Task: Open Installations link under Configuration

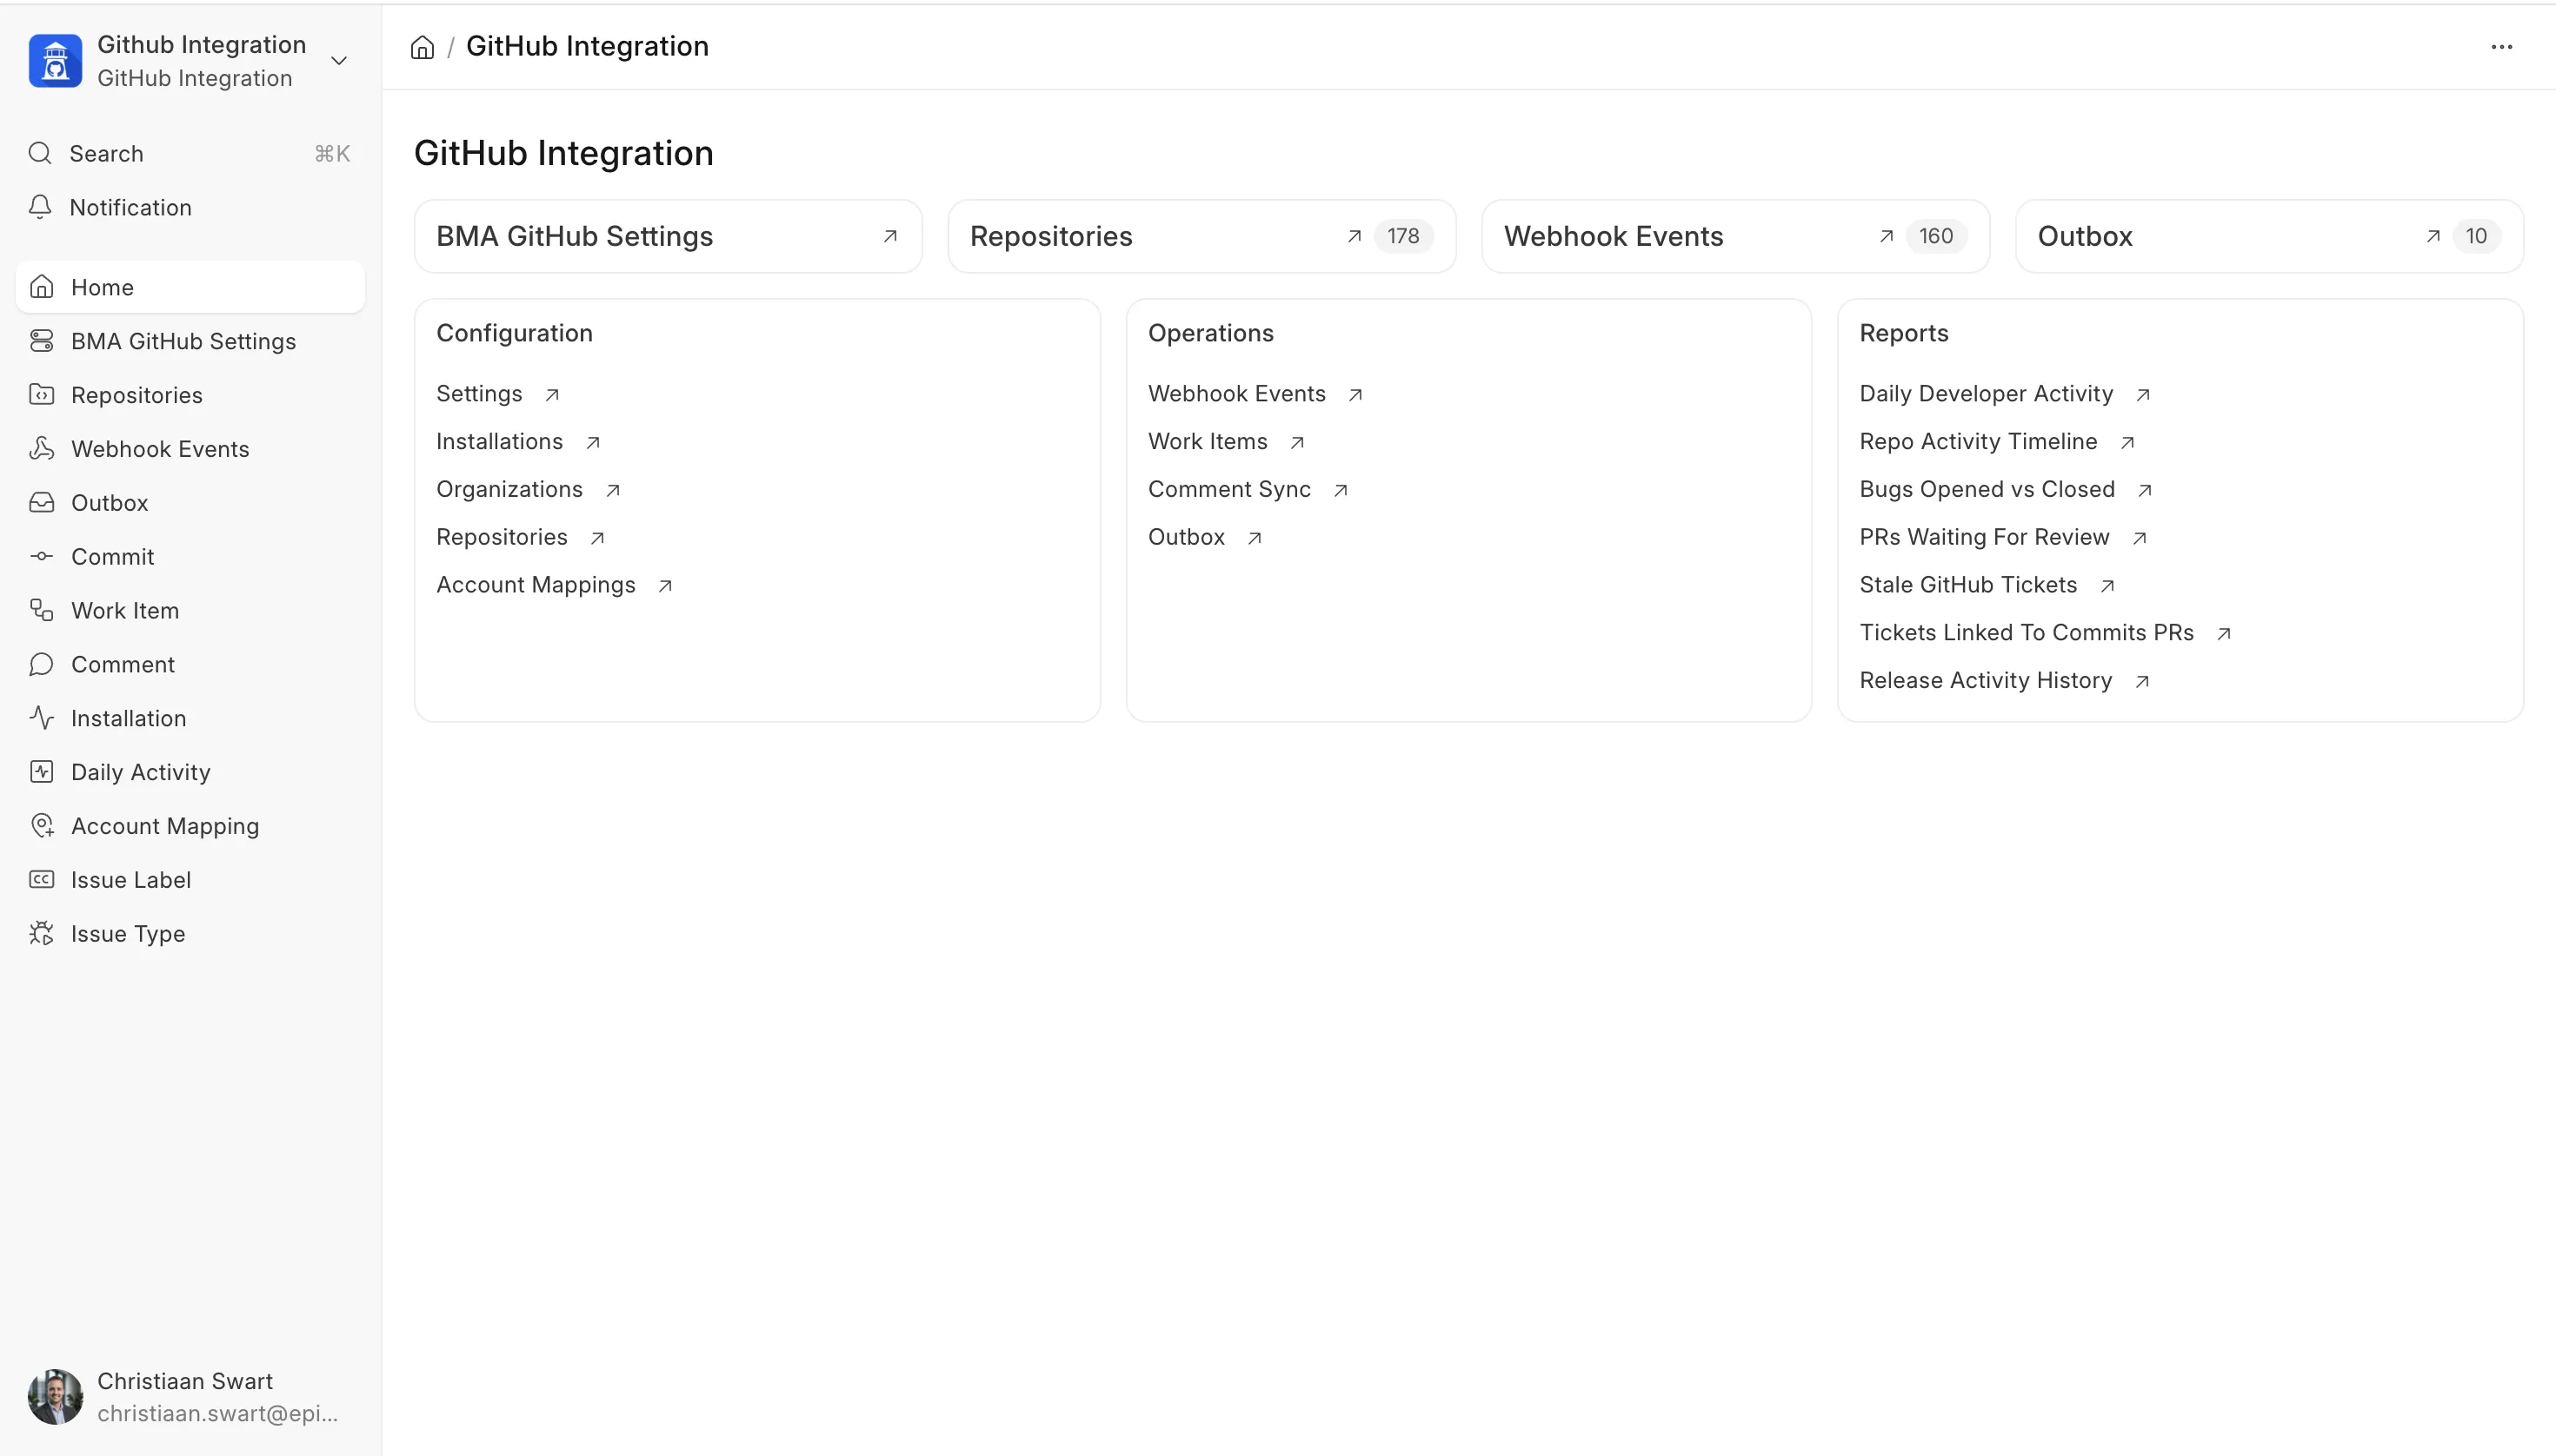Action: (499, 442)
